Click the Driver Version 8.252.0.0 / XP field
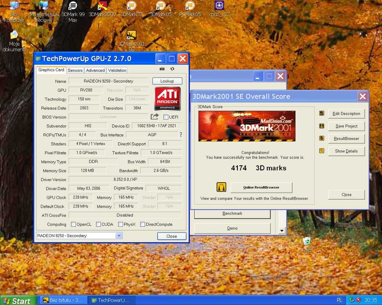The height and width of the screenshot is (305, 382). click(125, 179)
